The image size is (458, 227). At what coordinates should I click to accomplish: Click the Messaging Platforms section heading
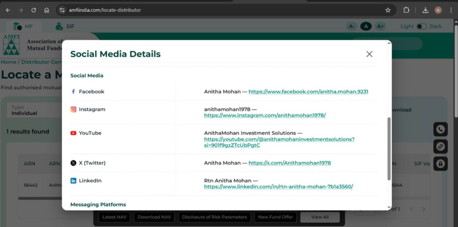coord(98,205)
